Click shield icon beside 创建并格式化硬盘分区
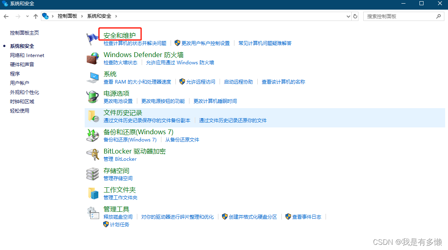The image size is (448, 250). [225, 217]
